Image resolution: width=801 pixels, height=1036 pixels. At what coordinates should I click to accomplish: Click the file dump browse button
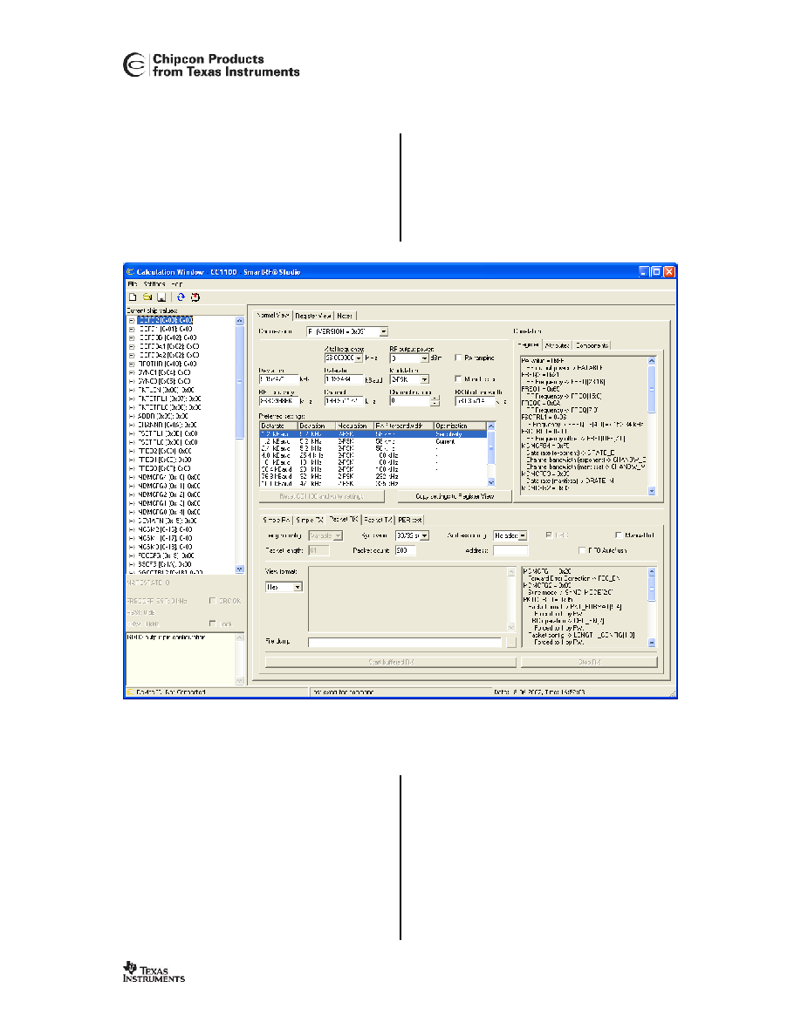pos(510,642)
